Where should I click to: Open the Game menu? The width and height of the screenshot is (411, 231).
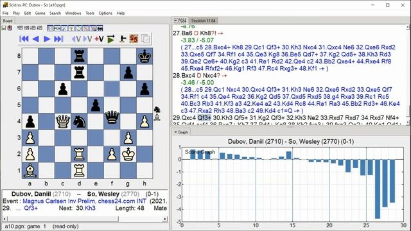pyautogui.click(x=40, y=13)
